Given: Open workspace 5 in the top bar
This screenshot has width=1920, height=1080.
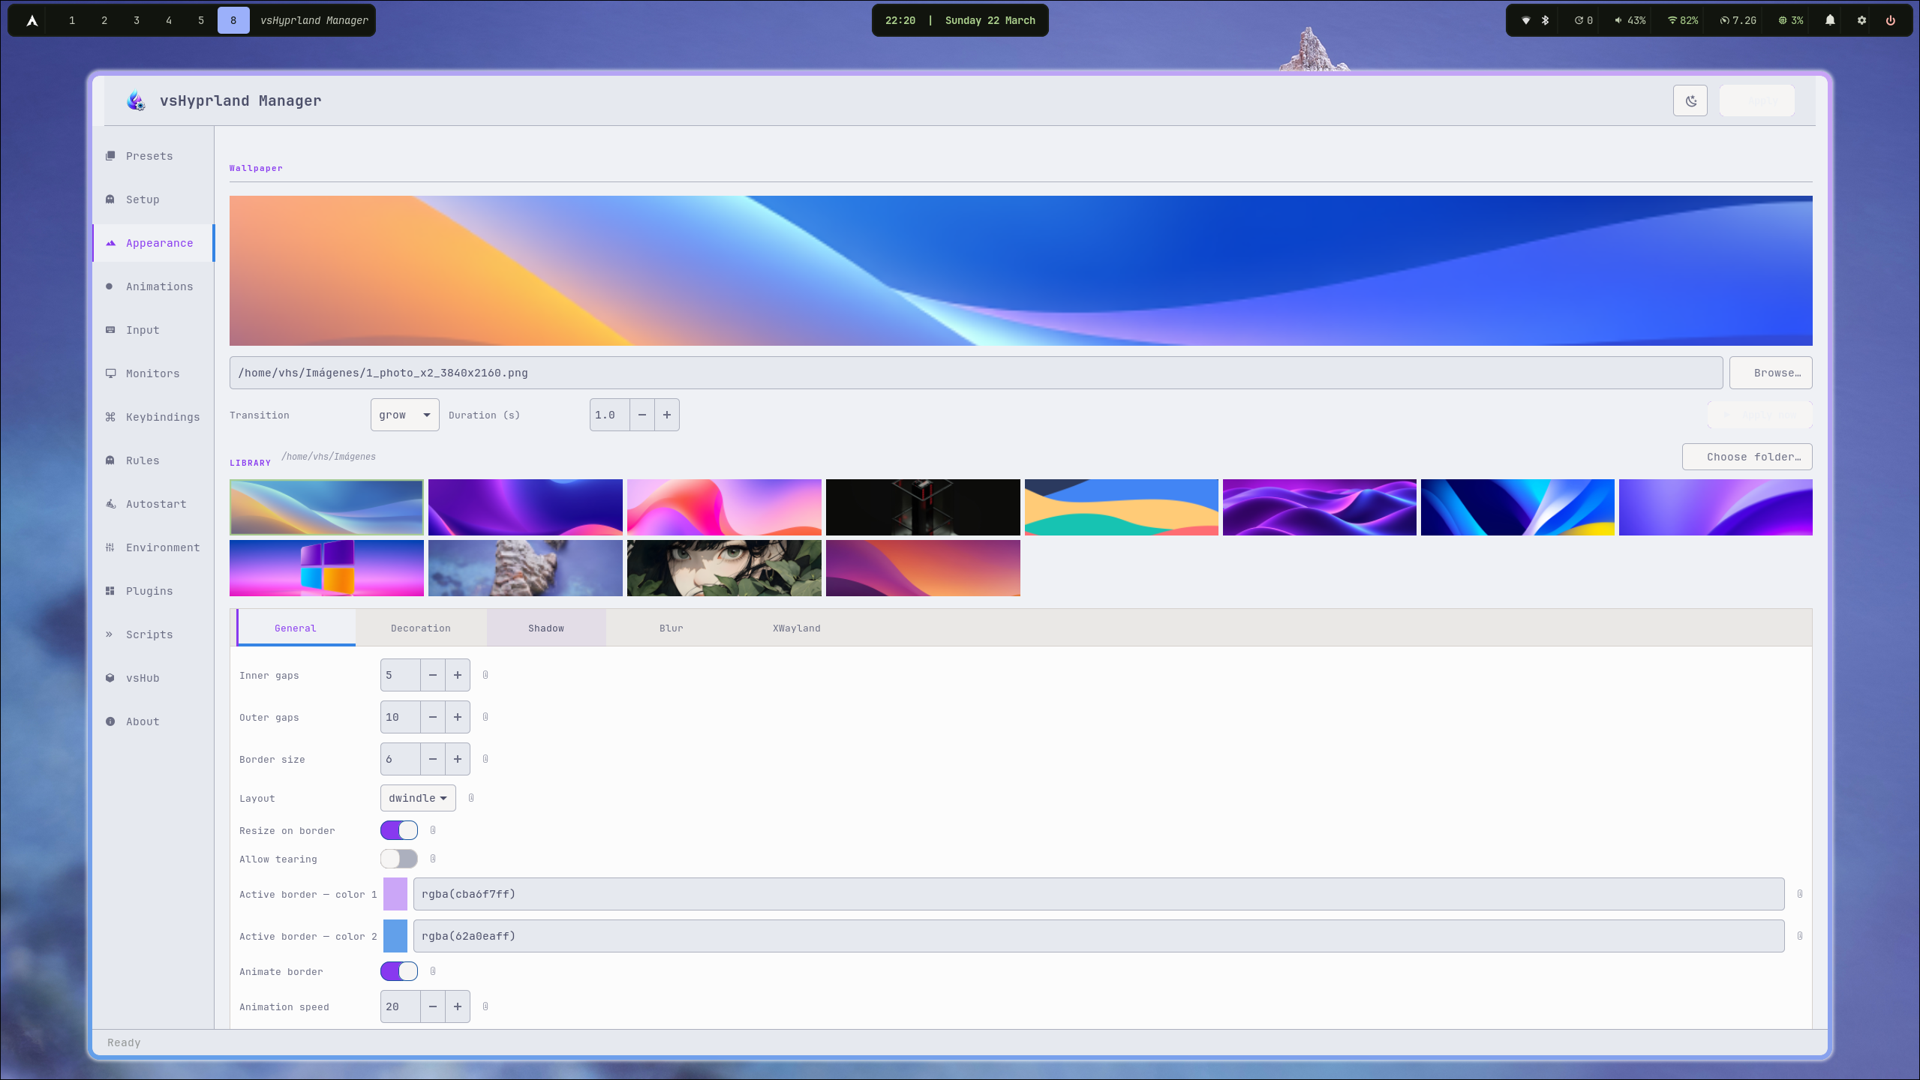Looking at the screenshot, I should coord(200,20).
